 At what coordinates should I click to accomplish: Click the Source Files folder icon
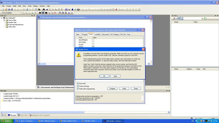tap(7, 20)
